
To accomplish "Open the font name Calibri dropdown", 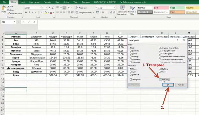I will coord(40,8).
